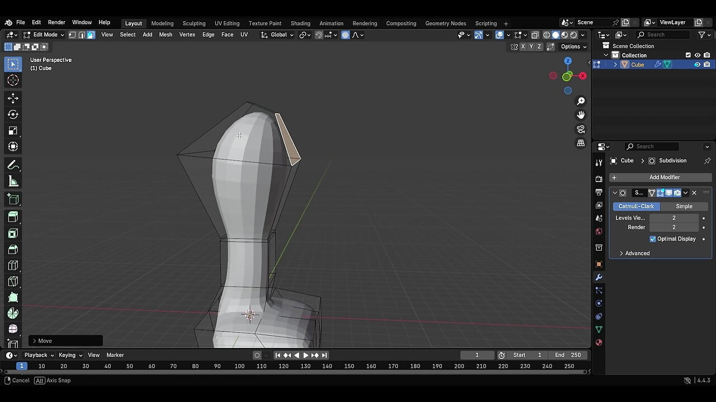This screenshot has height=402, width=716.
Task: Open the Render properties tab
Action: pos(599,179)
